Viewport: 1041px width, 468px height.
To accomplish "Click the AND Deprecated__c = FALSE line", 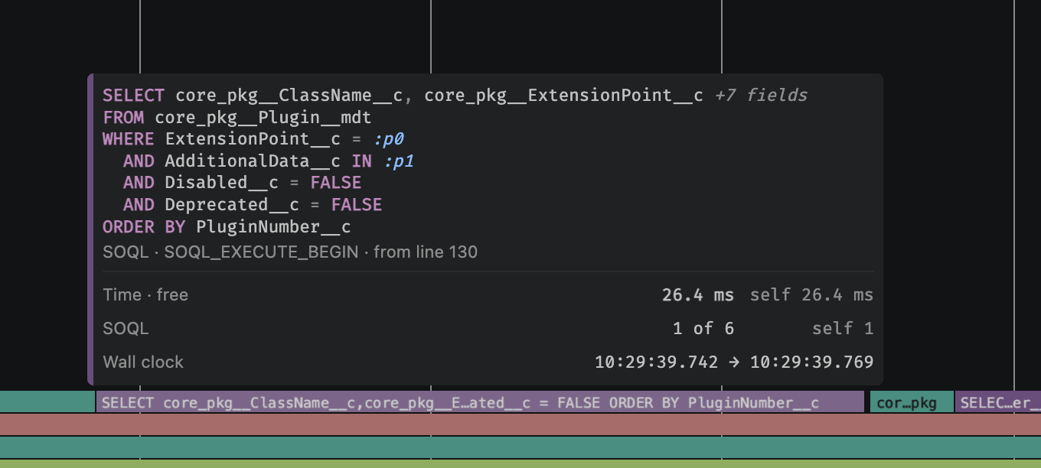I will tap(253, 205).
